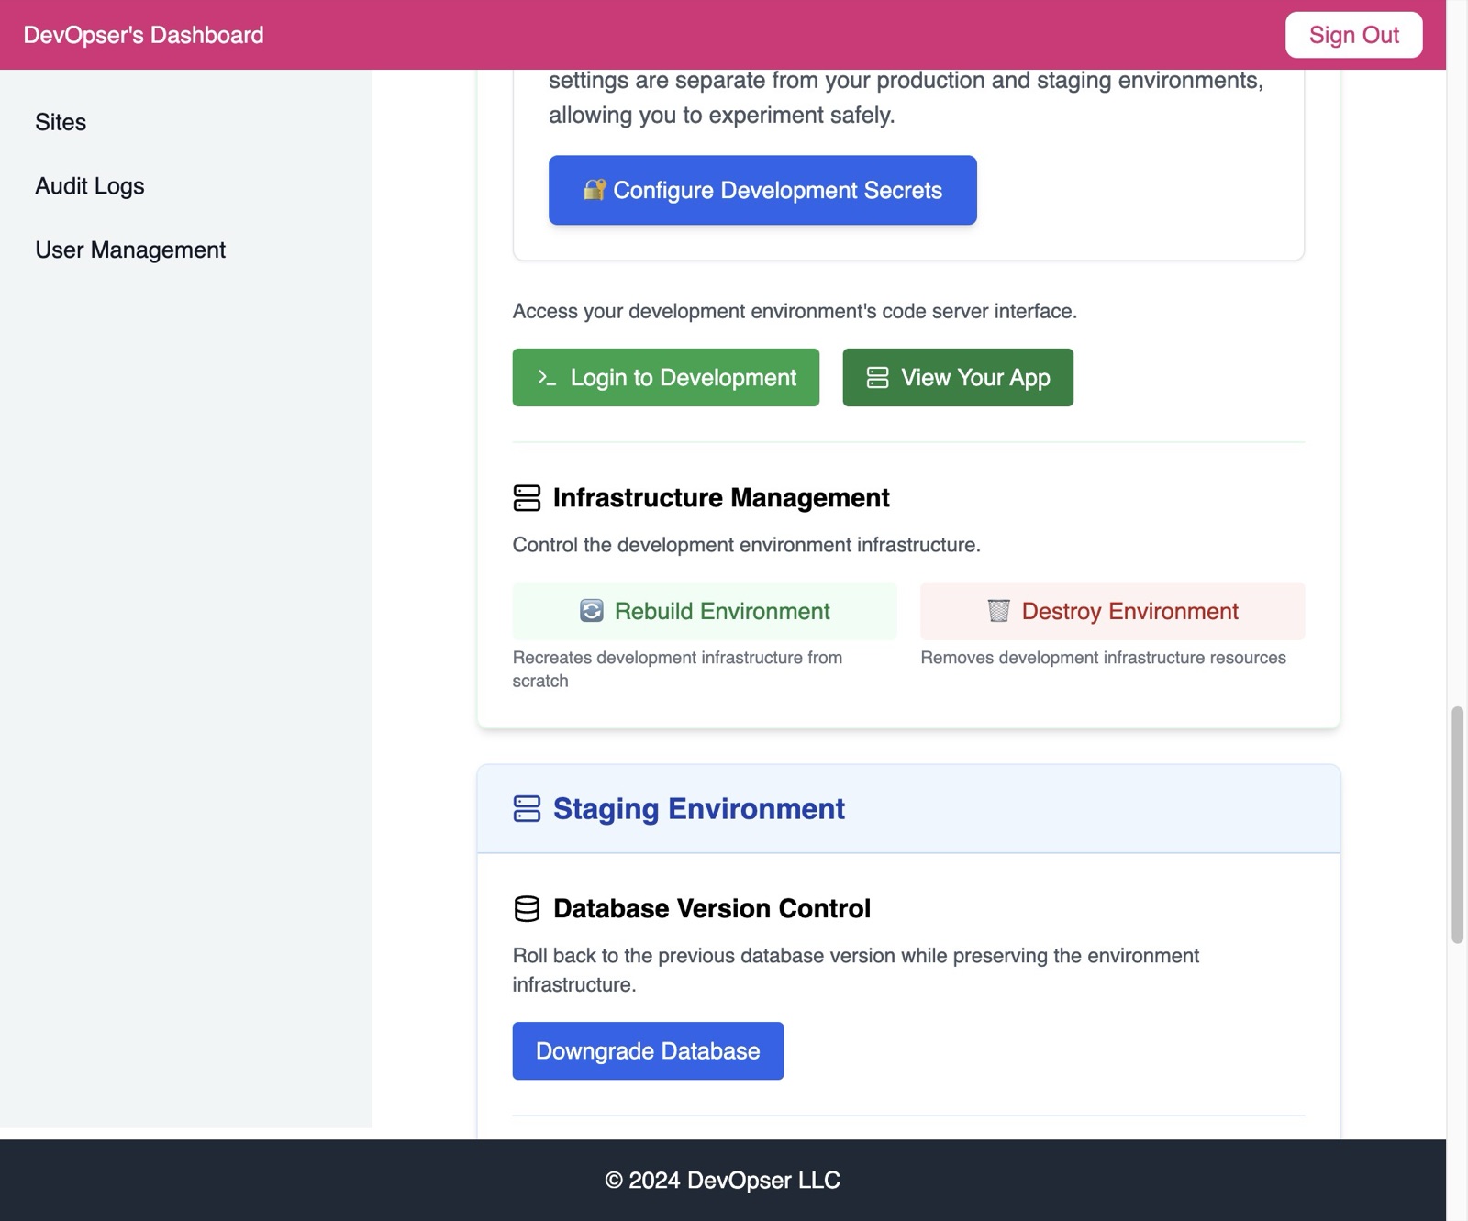Open View Your App button
Image resolution: width=1468 pixels, height=1221 pixels.
click(958, 377)
